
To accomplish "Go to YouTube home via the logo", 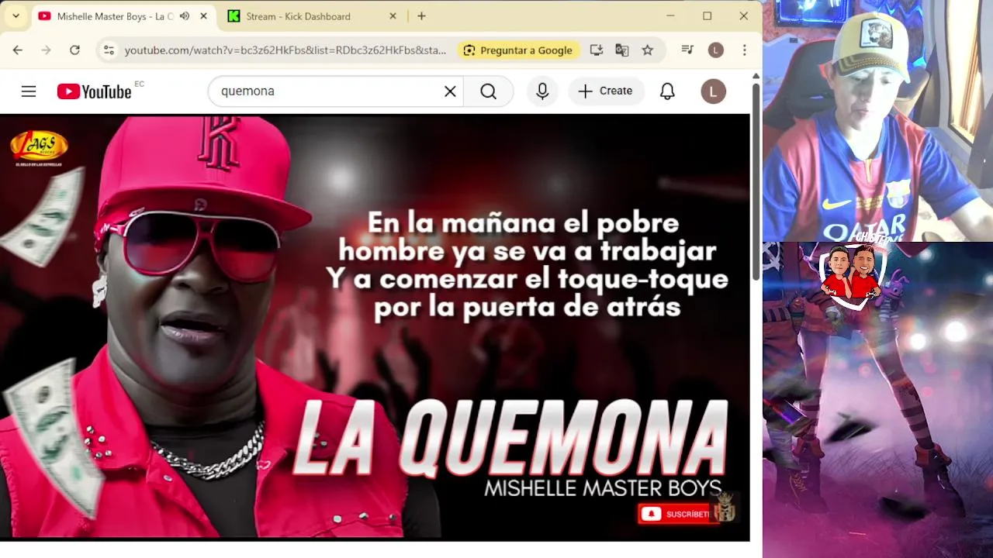I will (94, 91).
